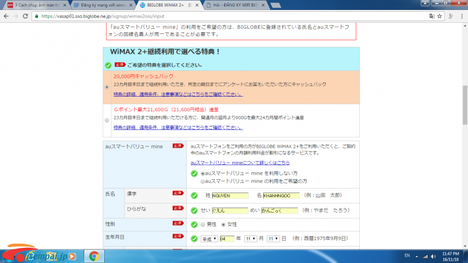Open the birth day dropdown before 日
Image resolution: width=468 pixels, height=263 pixels.
273,238
